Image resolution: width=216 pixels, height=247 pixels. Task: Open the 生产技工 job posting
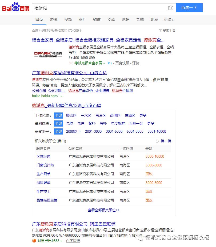click(43, 191)
